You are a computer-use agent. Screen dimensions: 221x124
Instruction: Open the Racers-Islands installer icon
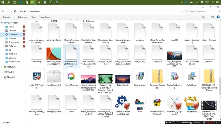[140, 76]
